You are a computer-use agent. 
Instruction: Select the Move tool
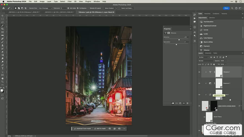coord(2,15)
